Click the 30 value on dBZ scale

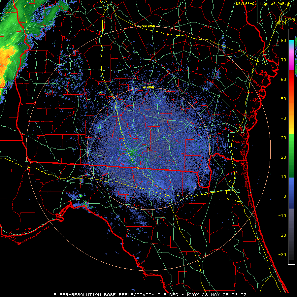[x=283, y=138]
